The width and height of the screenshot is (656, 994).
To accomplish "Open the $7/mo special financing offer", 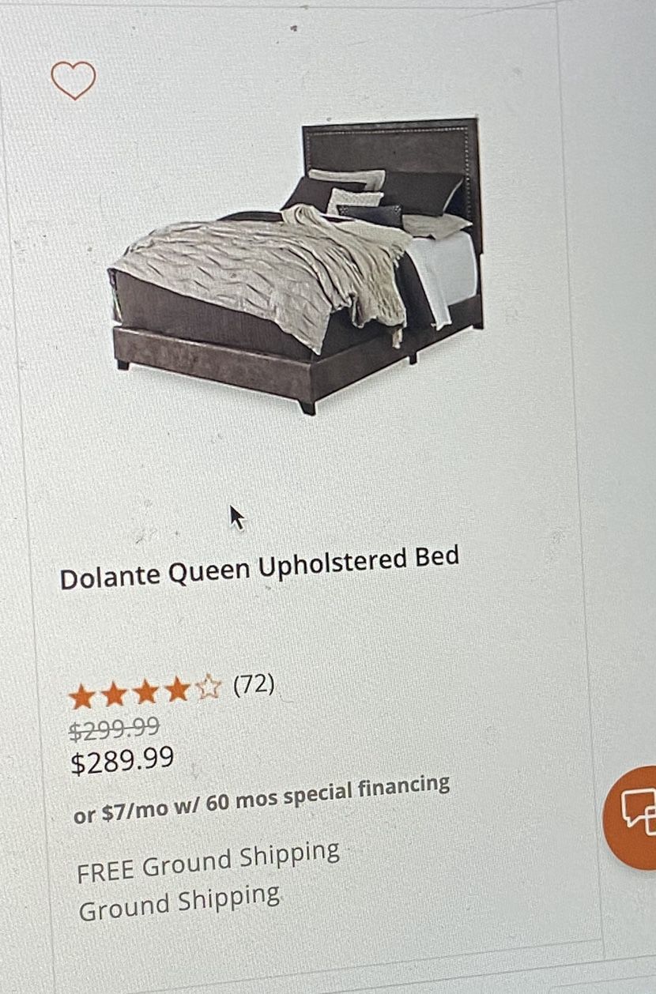I will click(x=262, y=800).
